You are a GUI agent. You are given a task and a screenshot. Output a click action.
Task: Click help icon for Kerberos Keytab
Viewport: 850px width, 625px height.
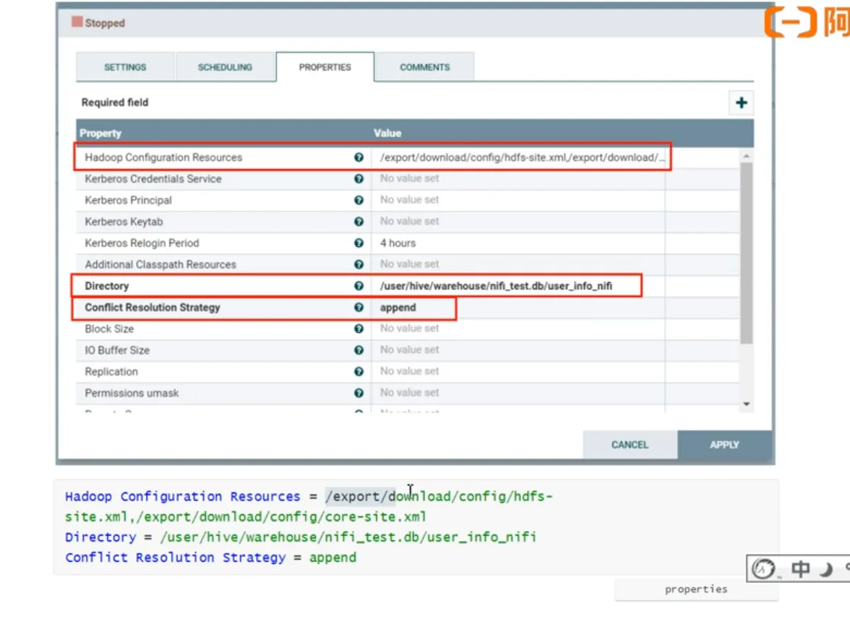click(x=358, y=221)
